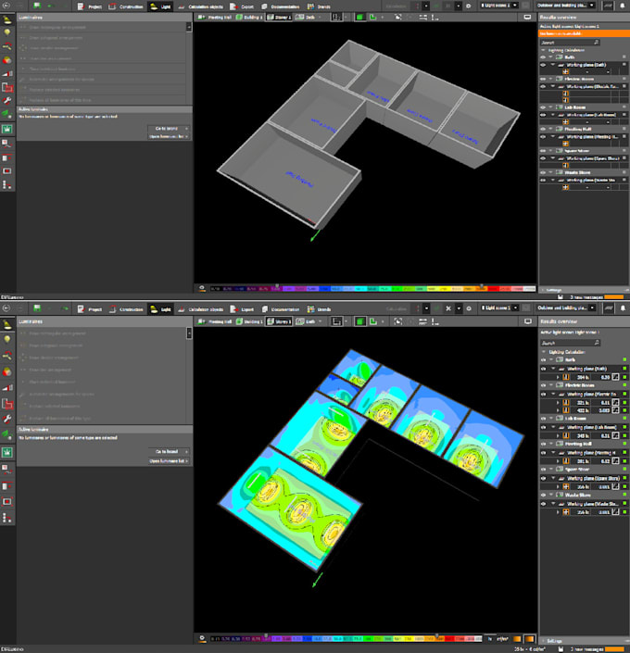This screenshot has height=653, width=630.
Task: Toggle visibility of Meeting Hall in lower results
Action: [543, 444]
